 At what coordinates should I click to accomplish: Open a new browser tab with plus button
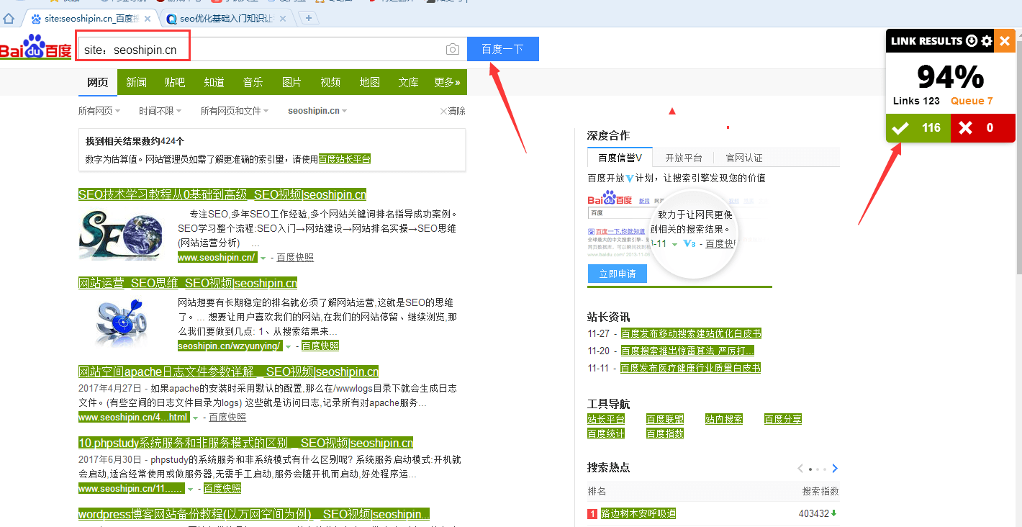(308, 18)
